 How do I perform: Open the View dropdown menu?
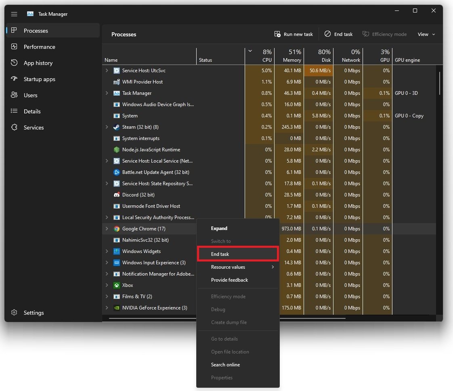coord(426,34)
